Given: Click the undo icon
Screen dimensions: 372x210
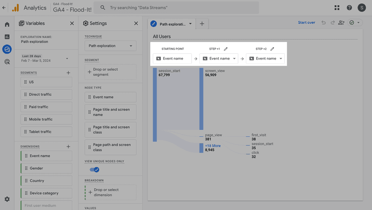Looking at the screenshot, I should 324,22.
